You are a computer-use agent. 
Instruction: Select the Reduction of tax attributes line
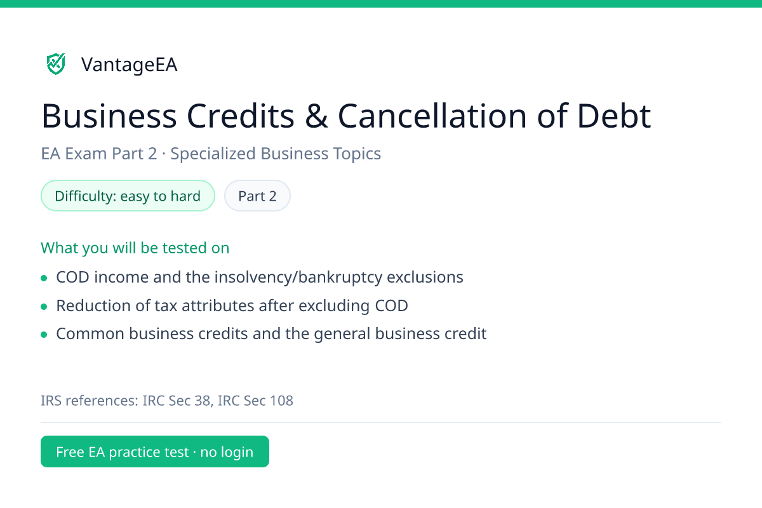point(232,305)
